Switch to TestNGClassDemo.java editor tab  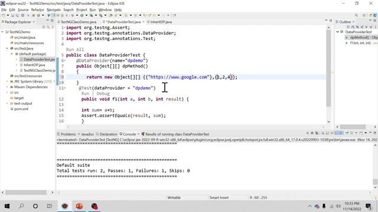pos(77,22)
